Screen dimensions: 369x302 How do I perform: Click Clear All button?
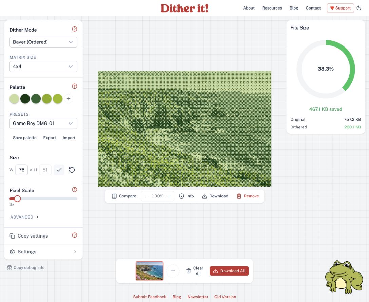(x=195, y=271)
